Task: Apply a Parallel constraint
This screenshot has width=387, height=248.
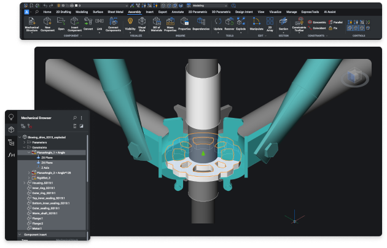Action: point(335,22)
